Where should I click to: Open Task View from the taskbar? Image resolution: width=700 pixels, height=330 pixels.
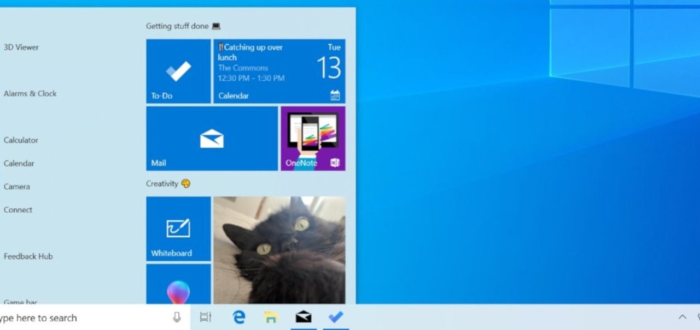206,317
